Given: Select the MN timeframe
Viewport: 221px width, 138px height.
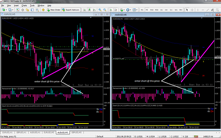Looking at the screenshot, I should pos(181,10).
